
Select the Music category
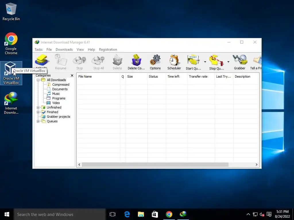click(x=56, y=94)
